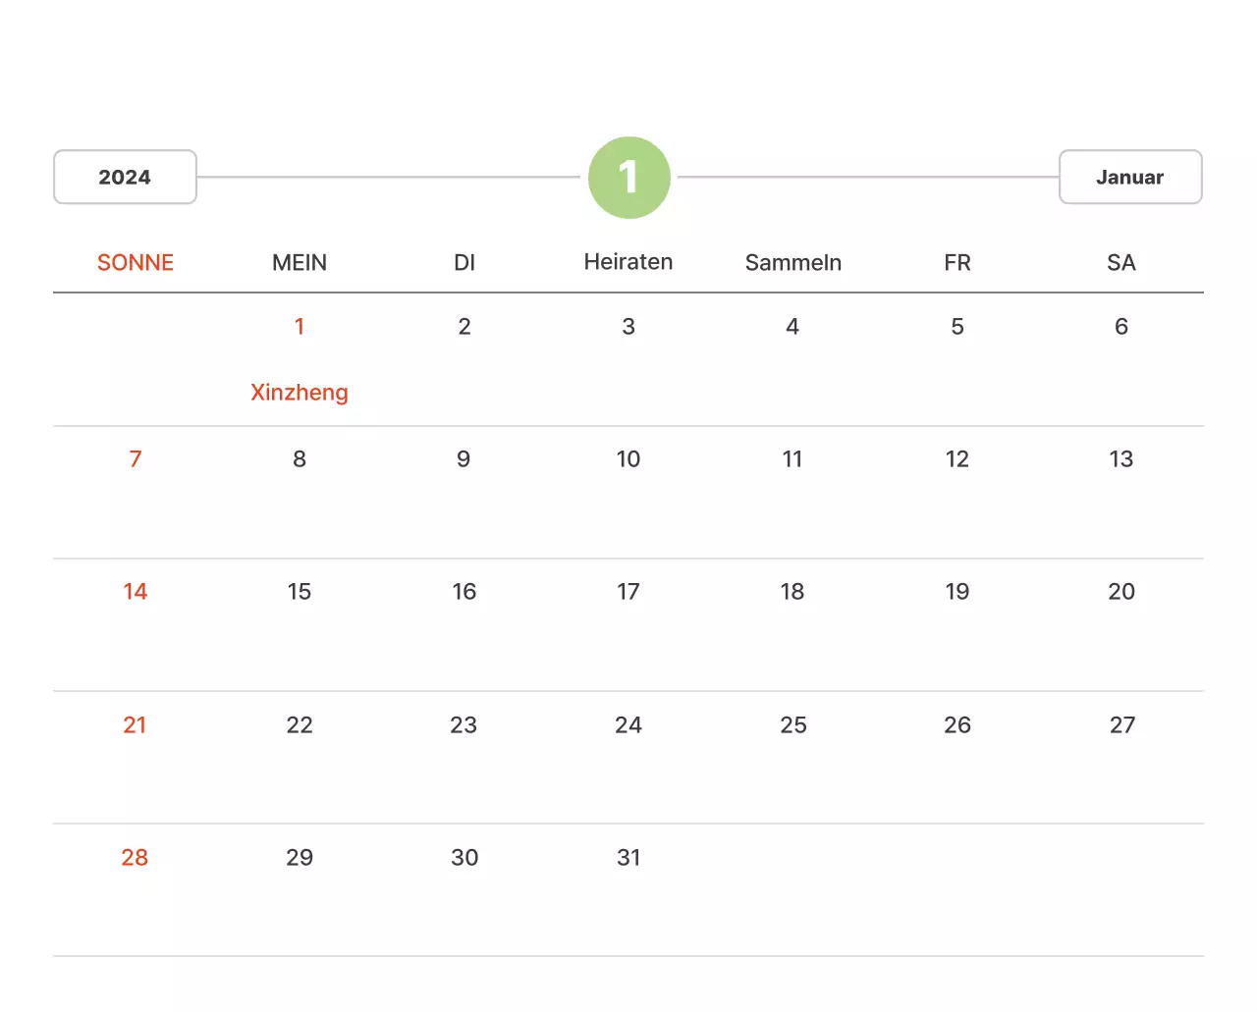The image size is (1257, 1012).
Task: Select the SONNE column header
Action: (x=136, y=263)
